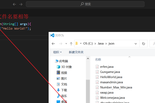Open the 组织 menu
The height and width of the screenshot is (103, 155).
tap(57, 52)
